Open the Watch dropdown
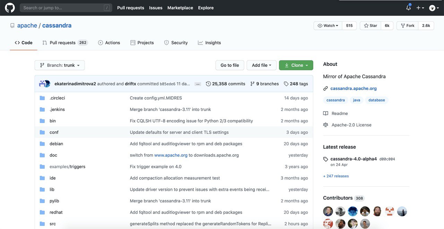Screen dimensions: 444x229 pos(328,26)
